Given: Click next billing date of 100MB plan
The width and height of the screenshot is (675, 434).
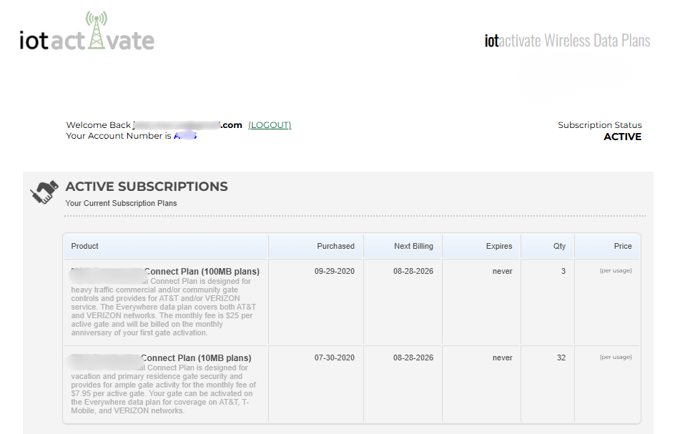Looking at the screenshot, I should pyautogui.click(x=413, y=271).
